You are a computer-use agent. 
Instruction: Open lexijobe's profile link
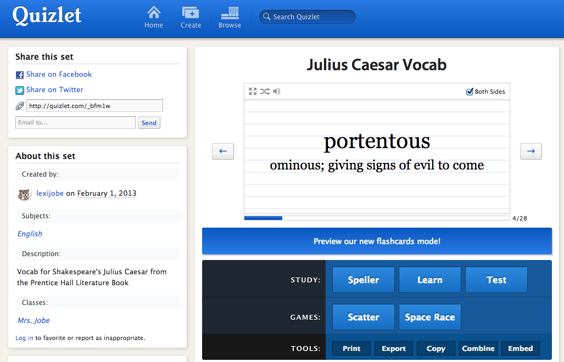(50, 193)
